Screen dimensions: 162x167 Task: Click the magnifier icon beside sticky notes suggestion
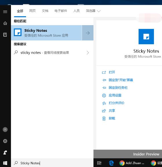coord(16,52)
